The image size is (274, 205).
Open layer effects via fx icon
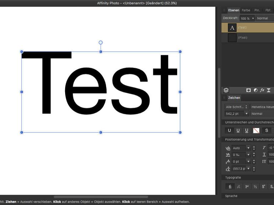pos(262,90)
